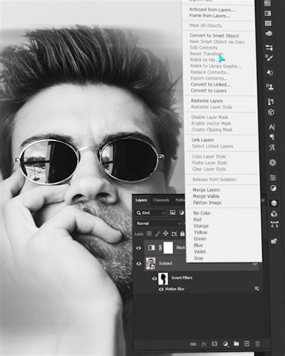
Task: Choose No Color label
Action: tap(202, 213)
